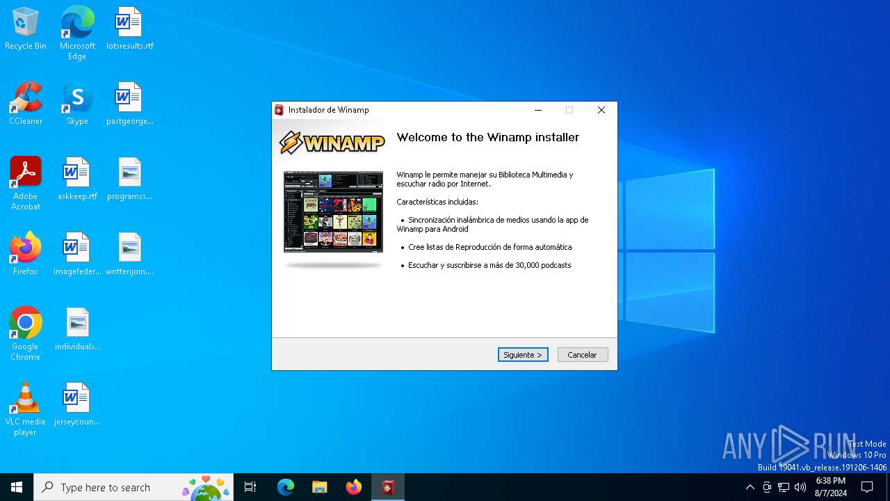Open the Windows Start menu
890x501 pixels.
click(17, 487)
